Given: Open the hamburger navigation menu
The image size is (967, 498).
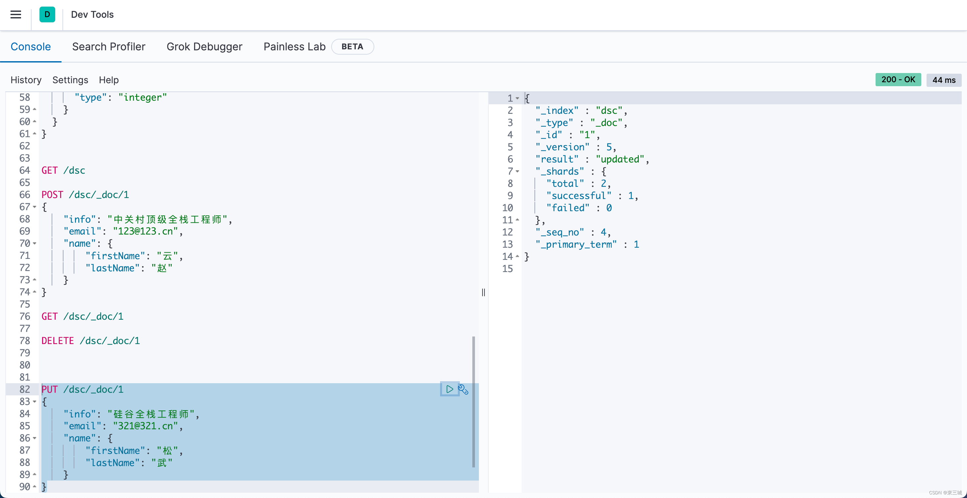Looking at the screenshot, I should tap(15, 14).
